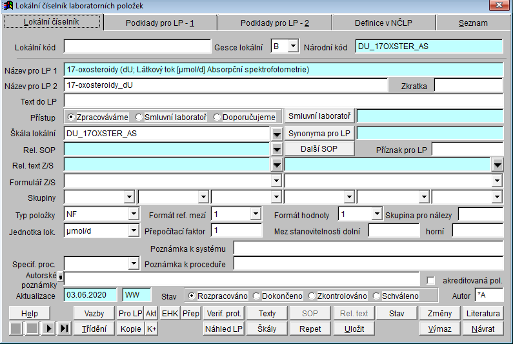The height and width of the screenshot is (346, 513).
Task: Click the first gray navigation square button
Action: point(15,329)
